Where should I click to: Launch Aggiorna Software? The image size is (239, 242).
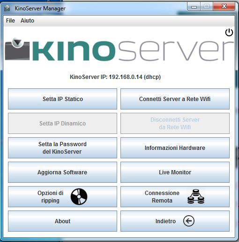[x=62, y=172]
